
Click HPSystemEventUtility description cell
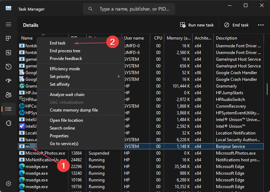[237, 113]
